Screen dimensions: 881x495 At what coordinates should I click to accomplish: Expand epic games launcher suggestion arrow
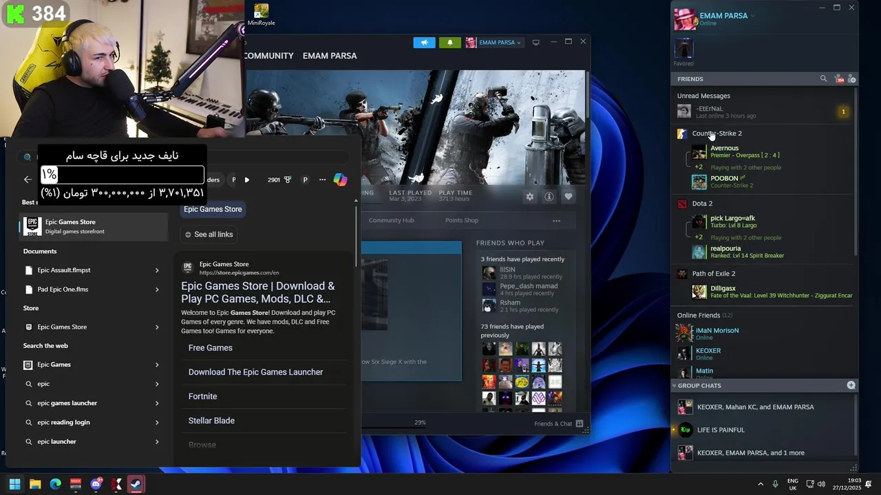coord(157,404)
